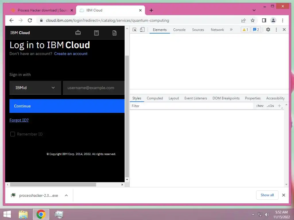The height and width of the screenshot is (220, 294).
Task: Open a new browser tab
Action: pyautogui.click(x=151, y=10)
